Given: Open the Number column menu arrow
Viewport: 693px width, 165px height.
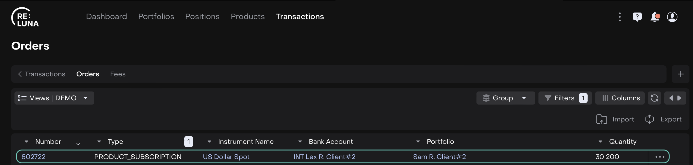Looking at the screenshot, I should coord(26,142).
